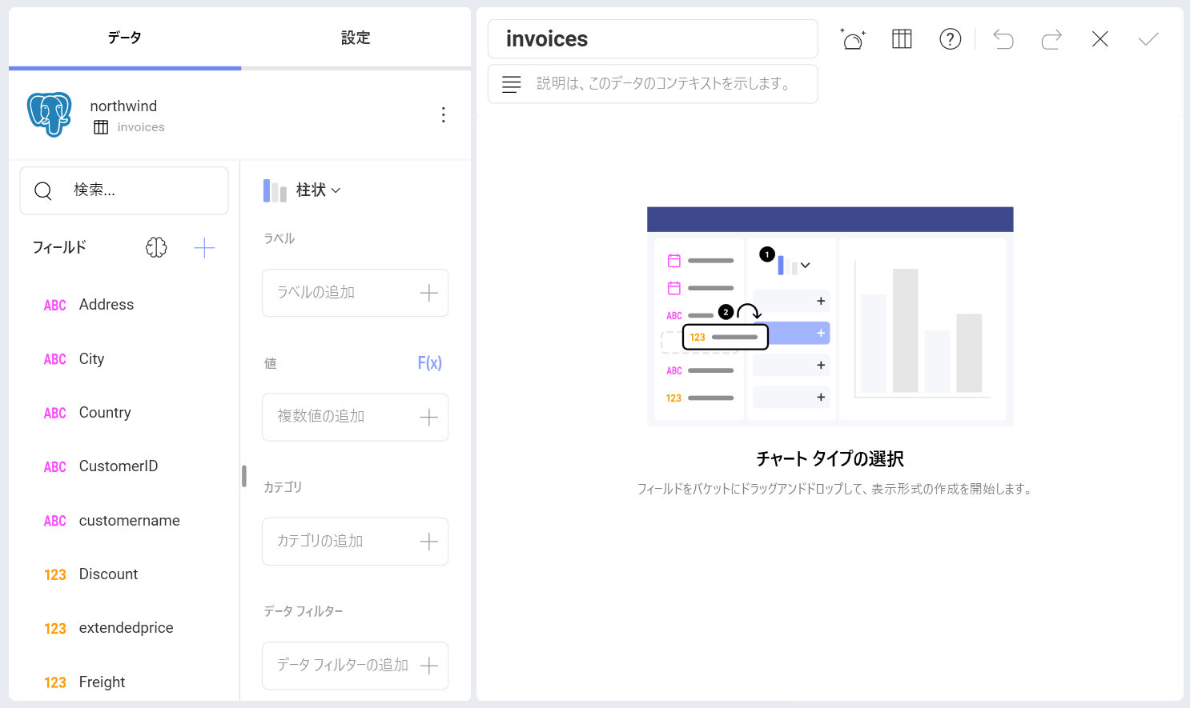Image resolution: width=1190 pixels, height=708 pixels.
Task: Click the plus in ラベルの追加 box
Action: (429, 293)
